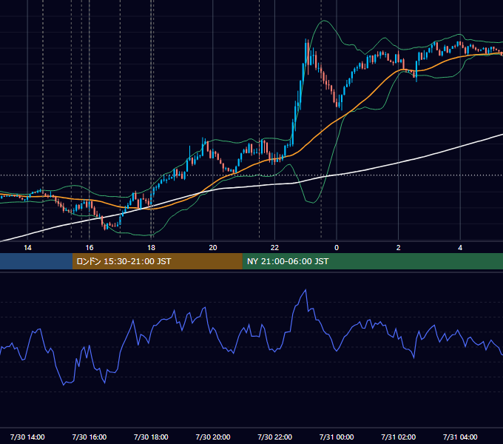Click the 18 hour axis label
The height and width of the screenshot is (444, 503).
151,248
